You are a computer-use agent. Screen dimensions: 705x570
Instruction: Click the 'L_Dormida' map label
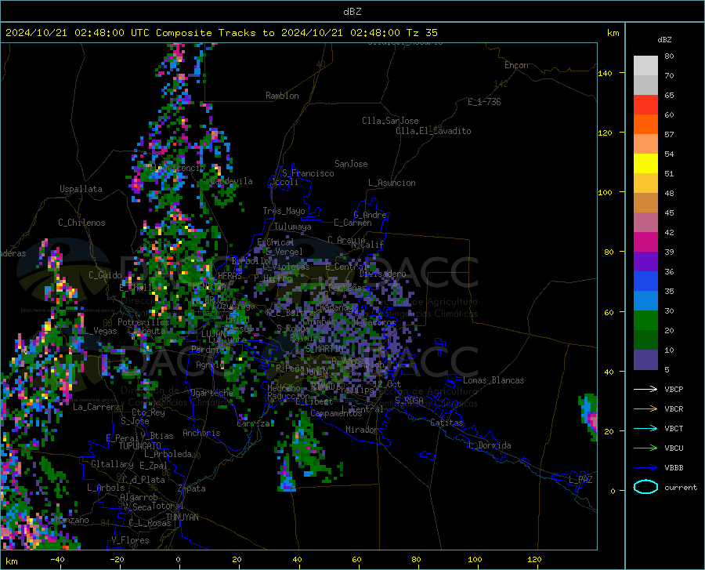pos(489,445)
